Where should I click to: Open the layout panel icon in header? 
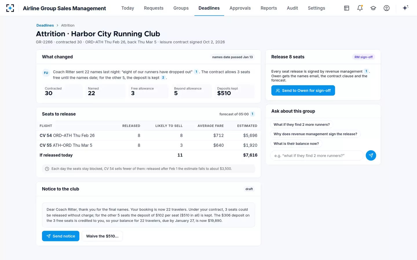coord(347,8)
